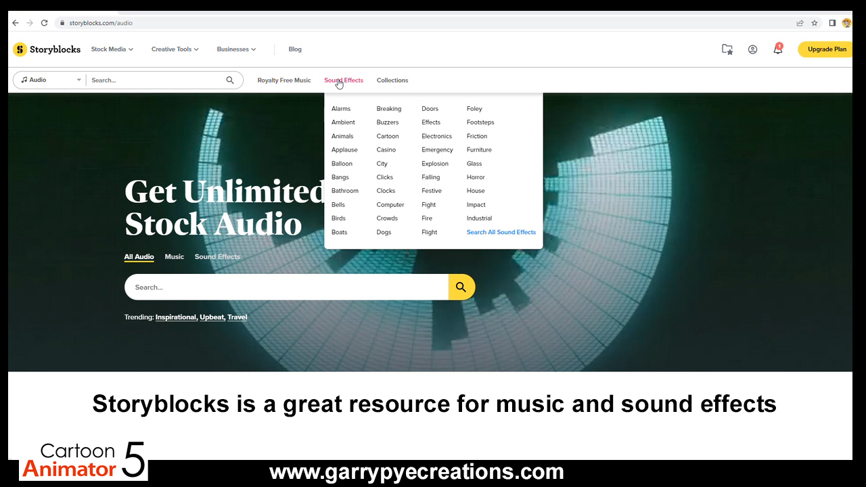
Task: Click the padlock icon in the address bar
Action: (62, 23)
